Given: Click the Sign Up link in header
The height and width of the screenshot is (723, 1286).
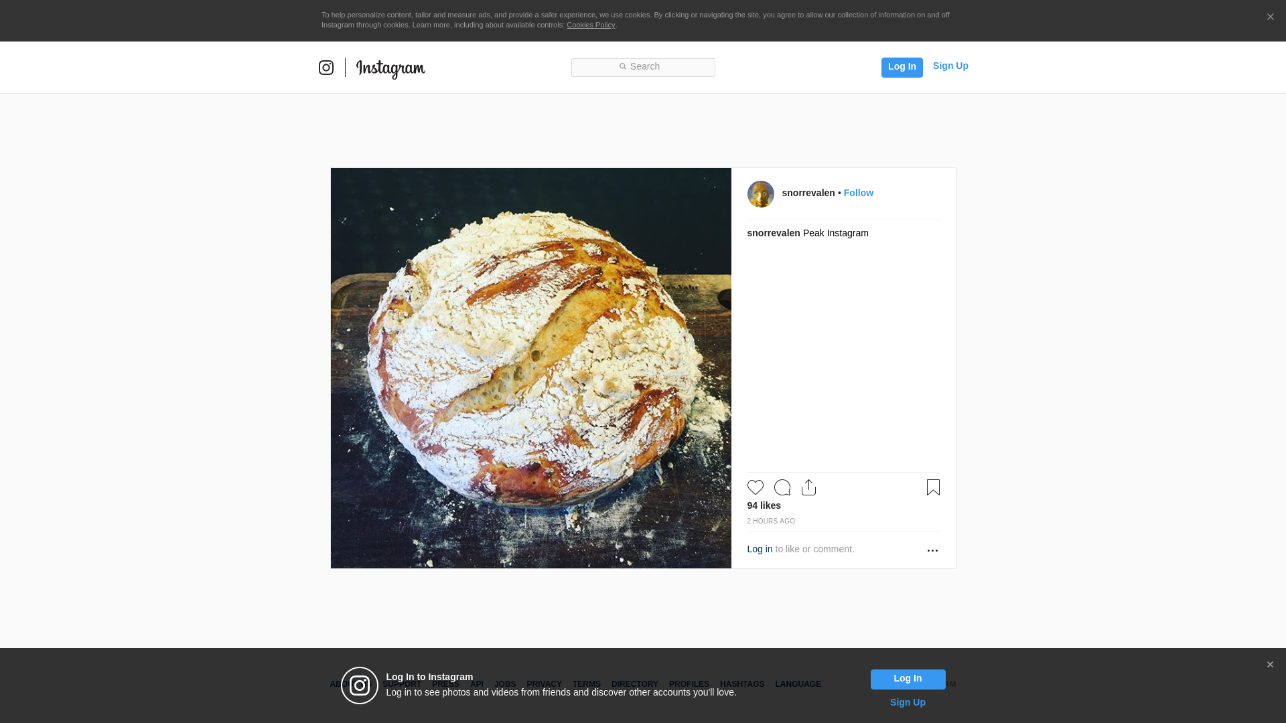Looking at the screenshot, I should point(950,66).
